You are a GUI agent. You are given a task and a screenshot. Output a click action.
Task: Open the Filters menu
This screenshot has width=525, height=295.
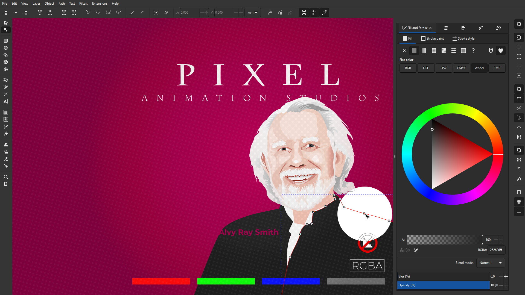pyautogui.click(x=83, y=4)
